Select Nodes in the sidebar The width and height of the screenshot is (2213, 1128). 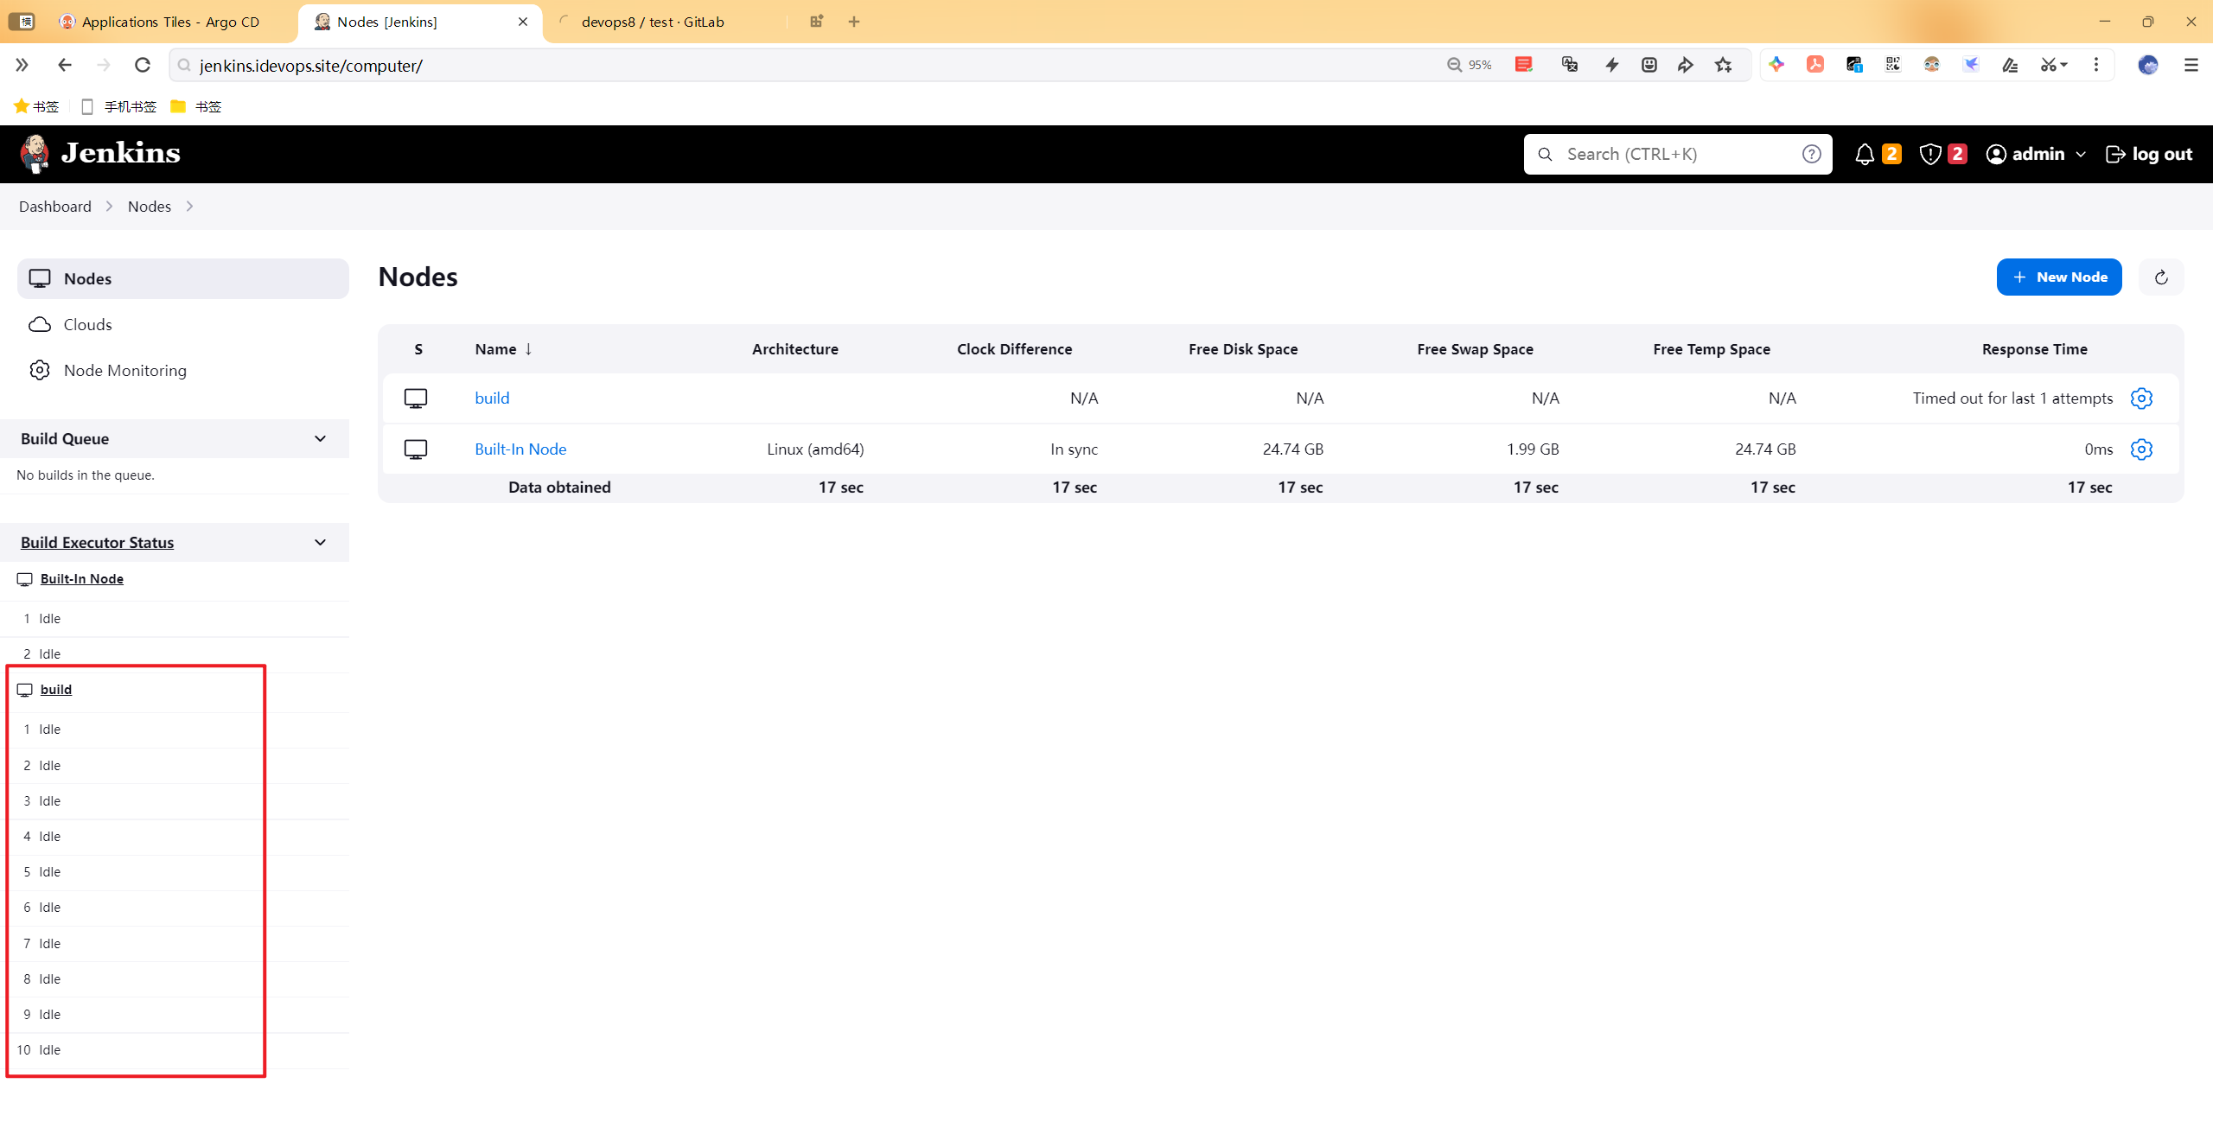point(183,278)
